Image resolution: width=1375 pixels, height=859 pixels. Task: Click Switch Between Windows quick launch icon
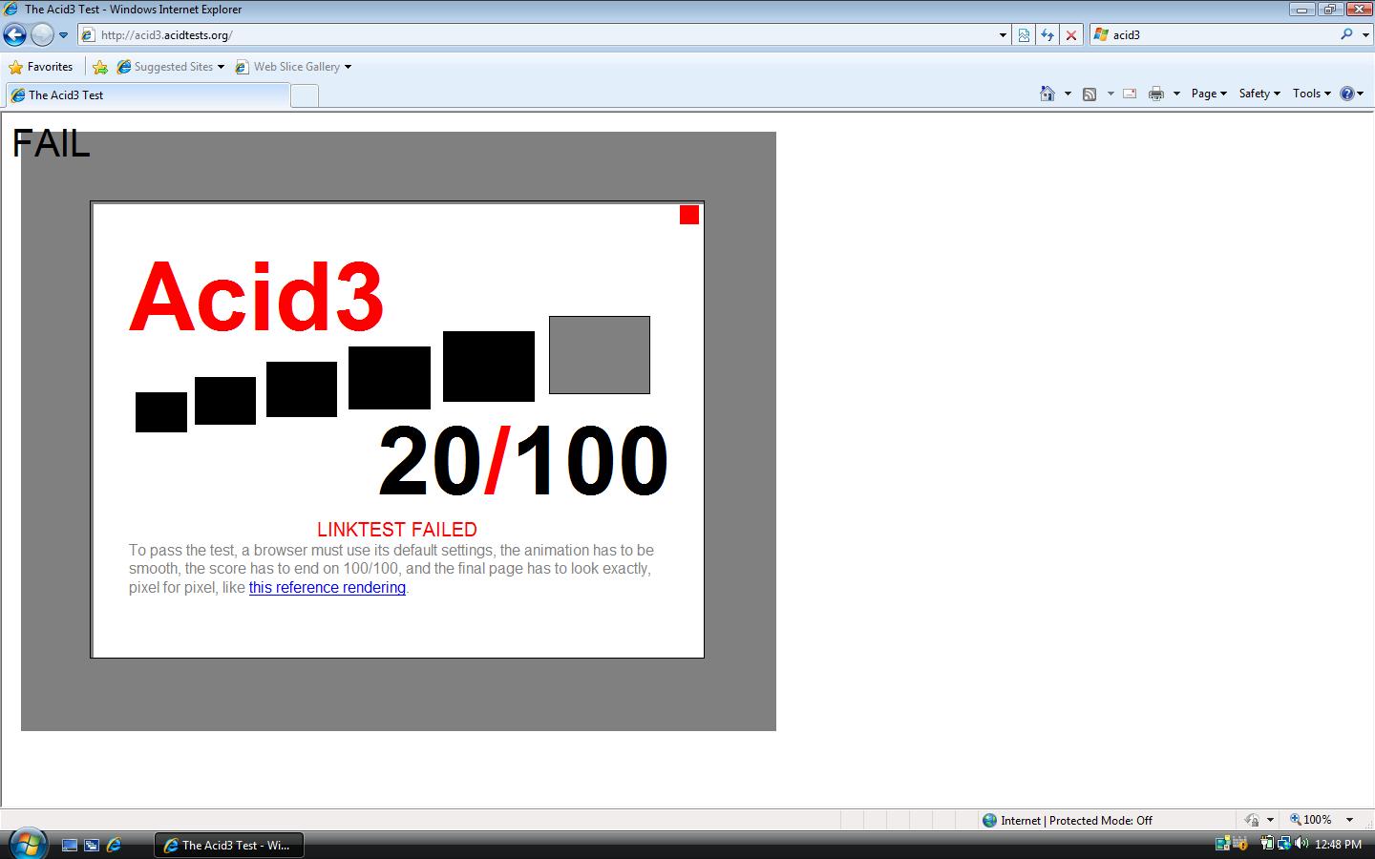click(x=92, y=845)
